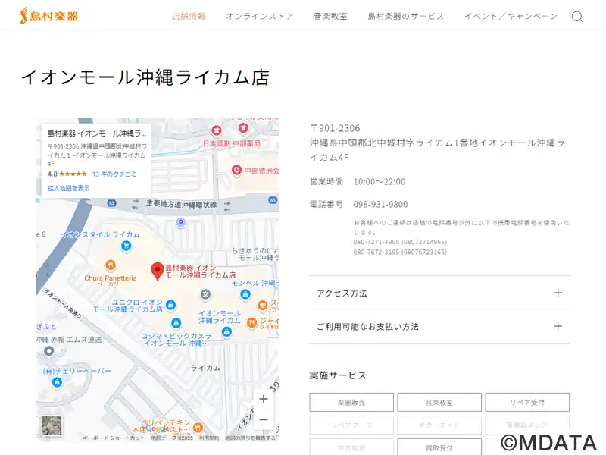Click the Shimamura Gakki (島村楽器) logo

point(49,16)
